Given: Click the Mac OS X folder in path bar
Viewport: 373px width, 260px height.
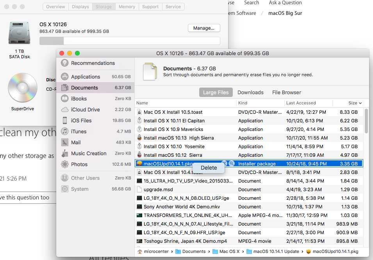Looking at the screenshot, I should (226, 251).
